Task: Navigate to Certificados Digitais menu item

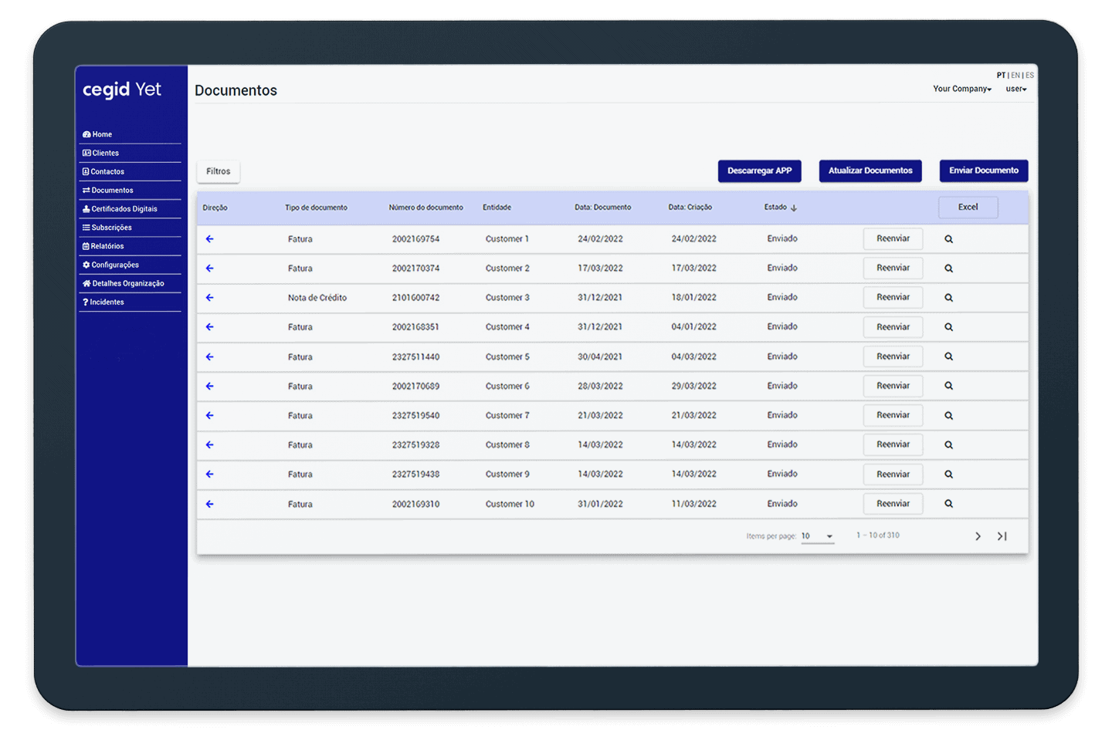Action: coord(124,209)
